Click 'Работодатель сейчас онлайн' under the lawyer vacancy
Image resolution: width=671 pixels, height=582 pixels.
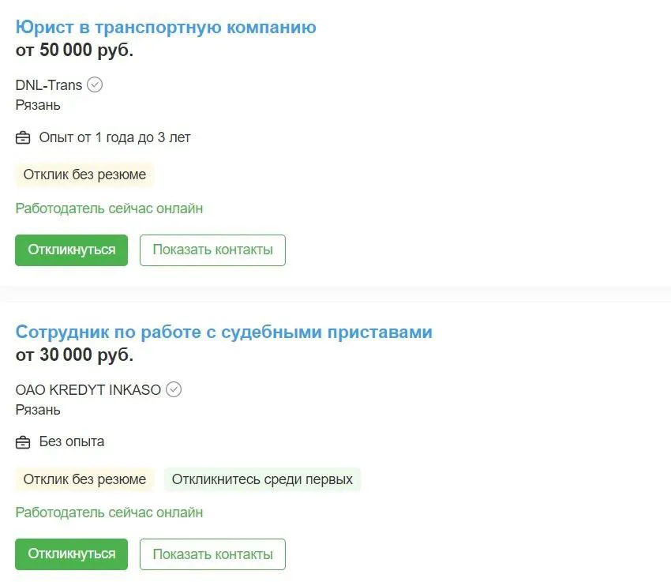[x=109, y=208]
